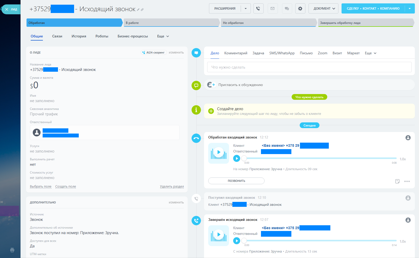The image size is (419, 258).
Task: Play the 12:07 outgoing call recording
Action: [237, 241]
